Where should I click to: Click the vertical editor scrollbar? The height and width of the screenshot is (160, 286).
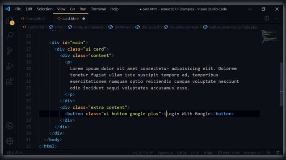(281, 84)
